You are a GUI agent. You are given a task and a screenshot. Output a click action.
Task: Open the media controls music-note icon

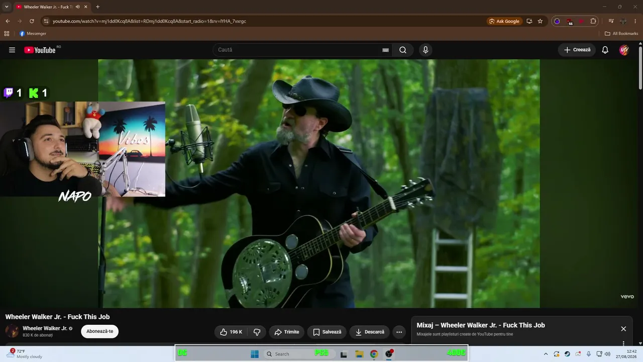(x=611, y=21)
